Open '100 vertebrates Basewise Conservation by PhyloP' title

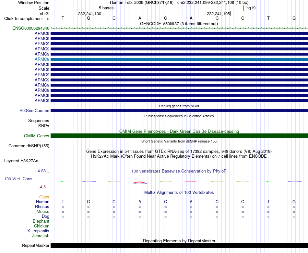[179, 171]
